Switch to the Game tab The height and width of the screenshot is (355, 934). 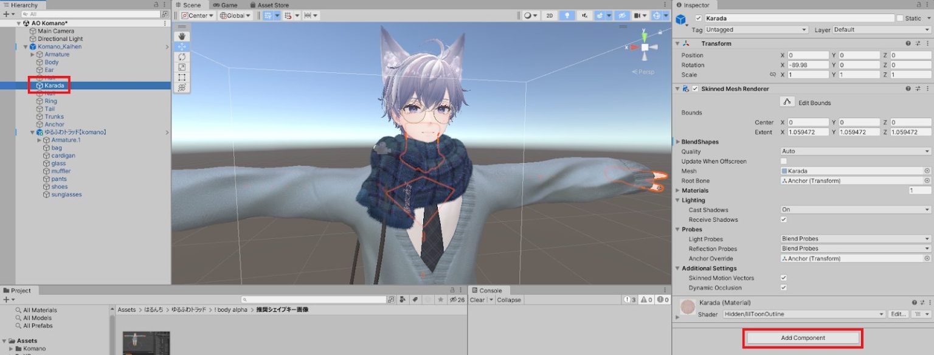(x=226, y=5)
